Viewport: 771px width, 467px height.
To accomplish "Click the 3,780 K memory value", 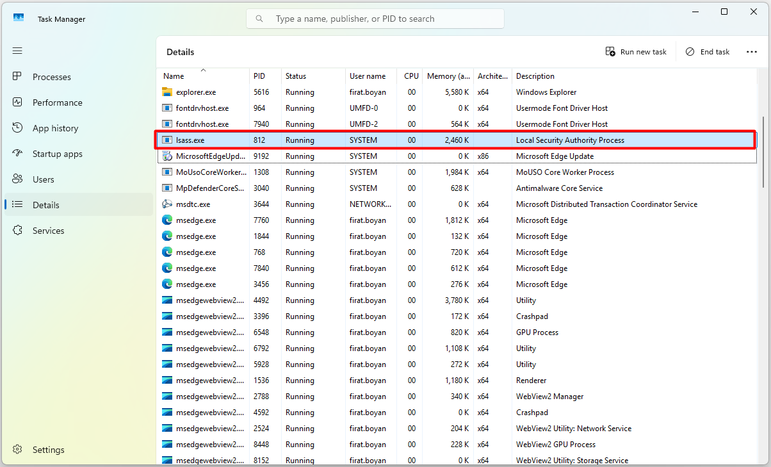I will coord(457,300).
